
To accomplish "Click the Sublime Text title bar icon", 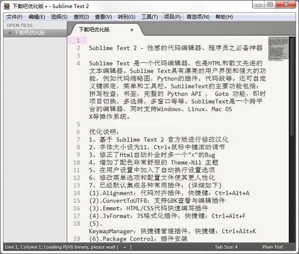I will (x=7, y=6).
